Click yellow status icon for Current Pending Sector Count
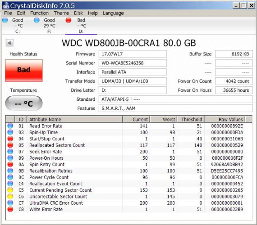 click(x=10, y=190)
